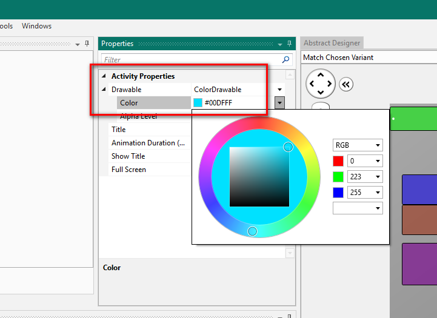
Task: Switch to the Abstract Designer tab
Action: [332, 43]
